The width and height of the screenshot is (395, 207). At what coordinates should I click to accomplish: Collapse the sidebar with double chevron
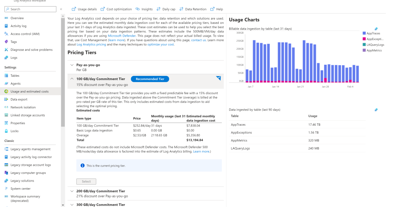click(61, 9)
